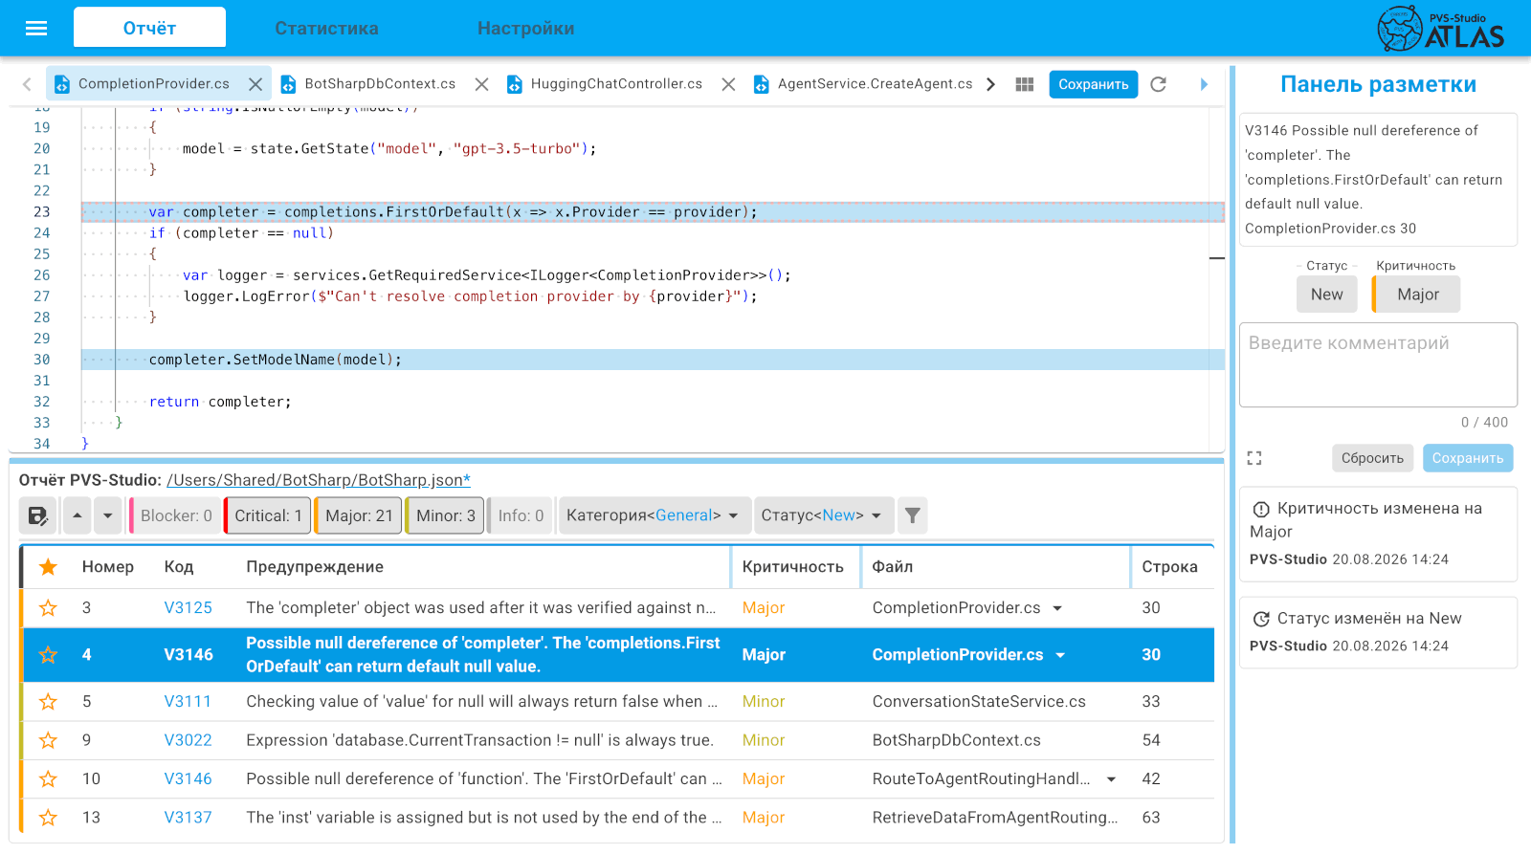
Task: Open the grid view of open files
Action: point(1025,84)
